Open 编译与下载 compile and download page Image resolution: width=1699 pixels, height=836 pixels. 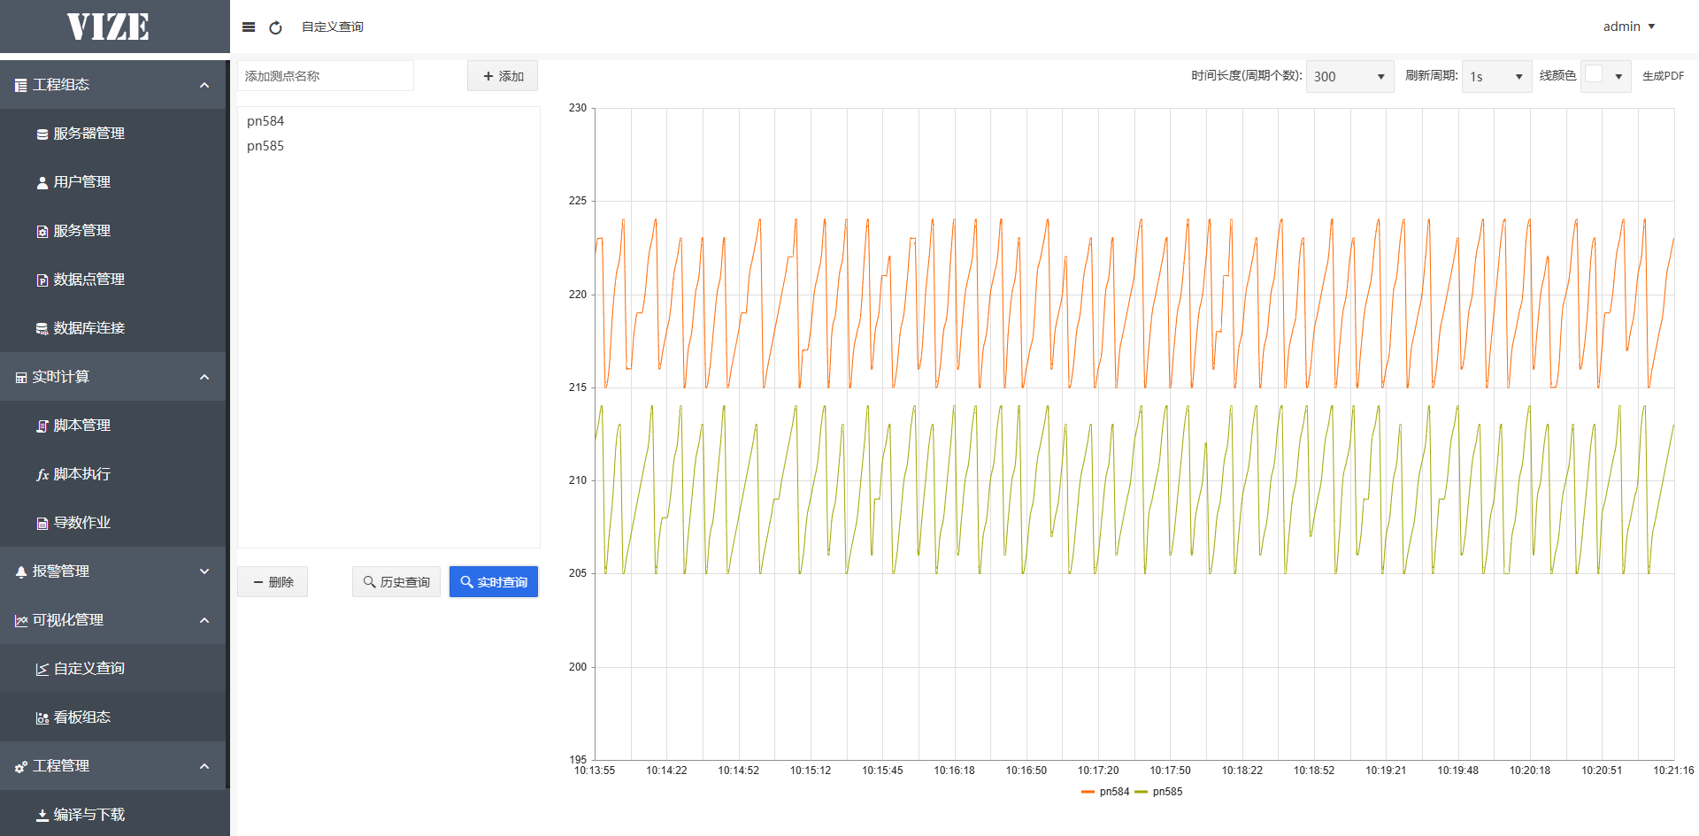tap(88, 815)
